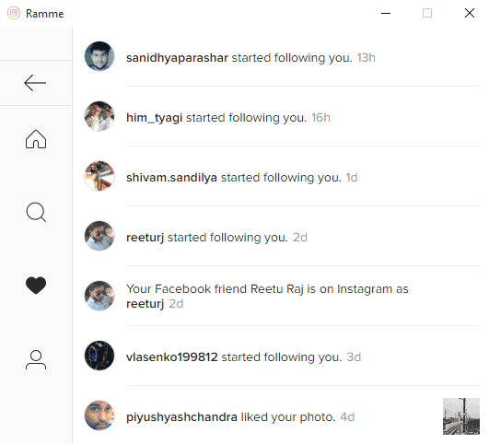
Task: Open the Home feed icon
Action: click(x=36, y=139)
